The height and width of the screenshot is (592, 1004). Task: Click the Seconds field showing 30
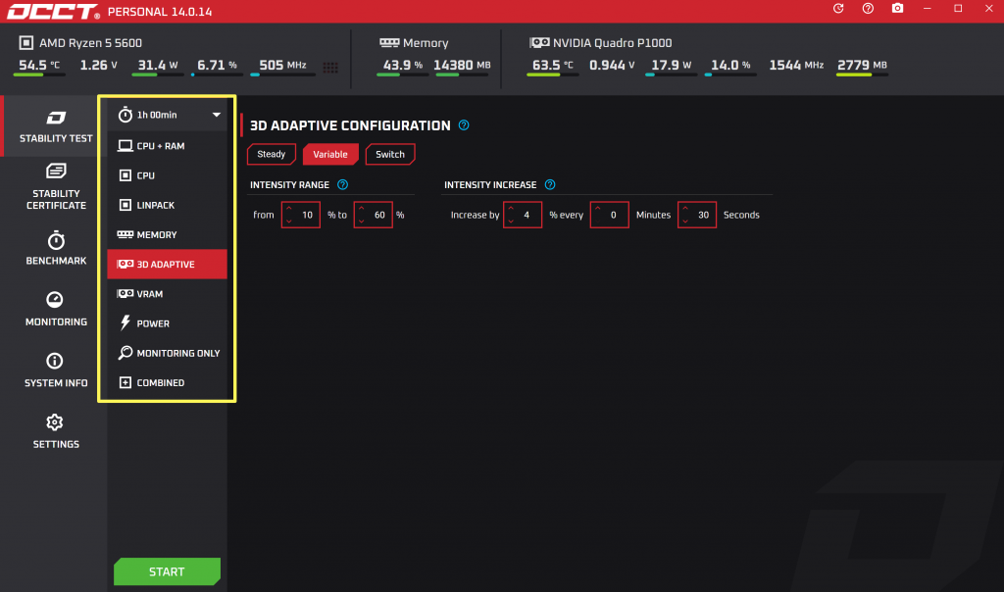coord(697,215)
